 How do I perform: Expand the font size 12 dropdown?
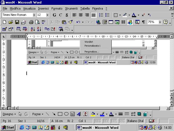pos(47,15)
